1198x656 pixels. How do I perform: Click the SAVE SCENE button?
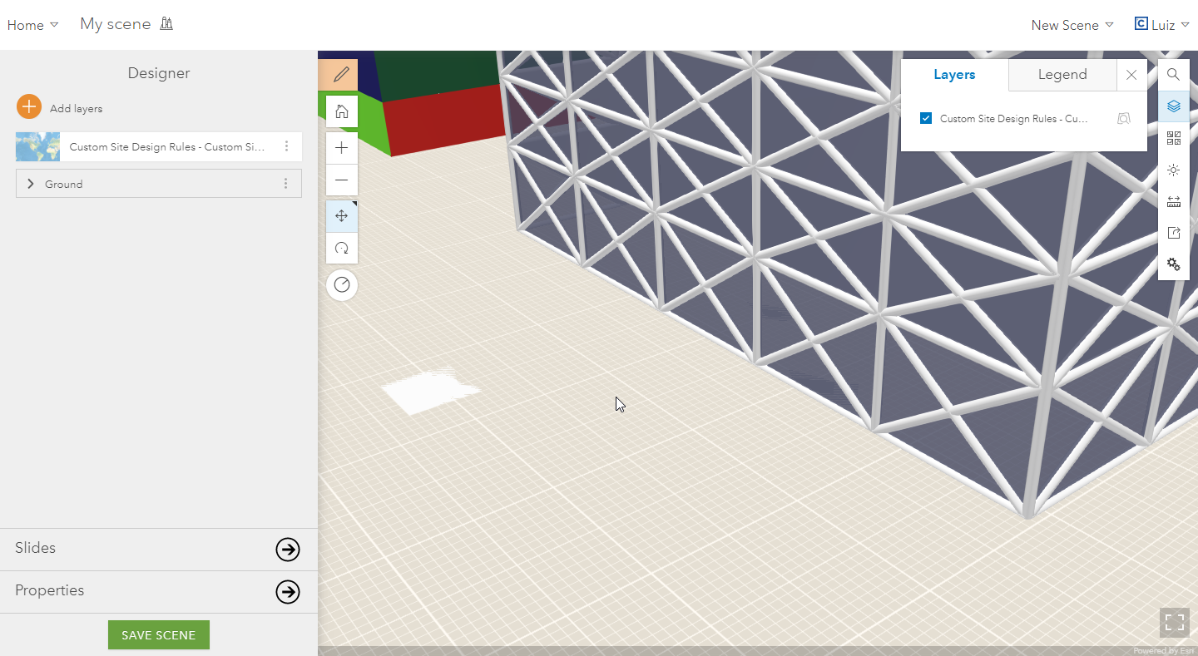159,634
